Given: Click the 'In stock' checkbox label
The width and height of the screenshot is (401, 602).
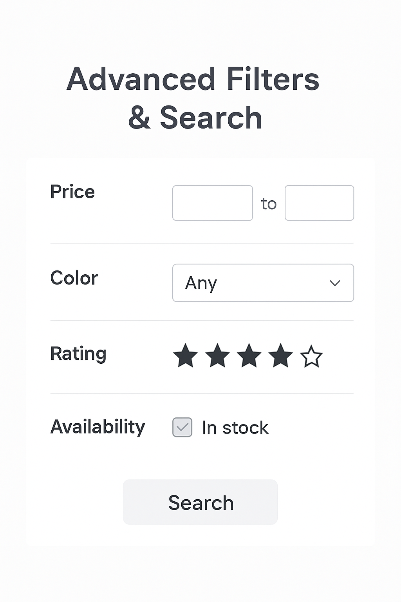Looking at the screenshot, I should 235,428.
